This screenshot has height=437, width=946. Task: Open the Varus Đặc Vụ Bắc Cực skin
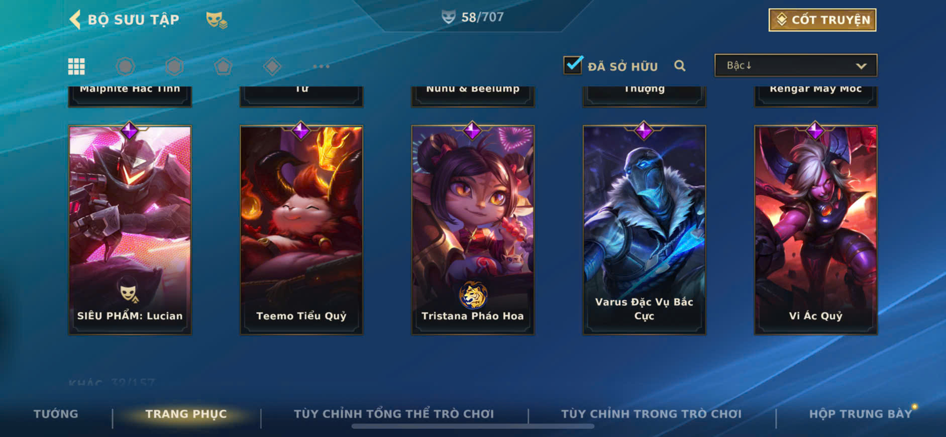(x=644, y=230)
